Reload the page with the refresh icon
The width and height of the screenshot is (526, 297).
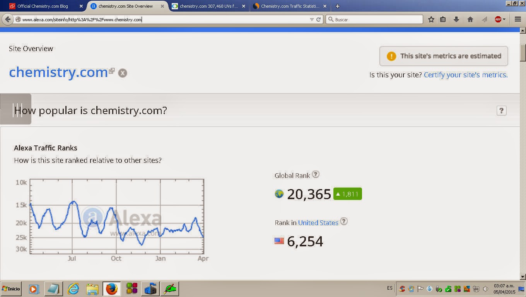pyautogui.click(x=319, y=19)
